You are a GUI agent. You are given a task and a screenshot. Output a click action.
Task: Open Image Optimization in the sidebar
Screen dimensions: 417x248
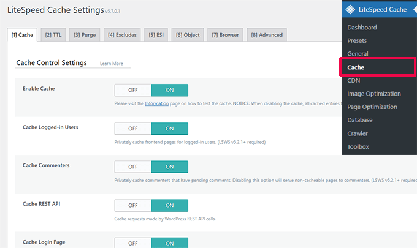click(374, 94)
